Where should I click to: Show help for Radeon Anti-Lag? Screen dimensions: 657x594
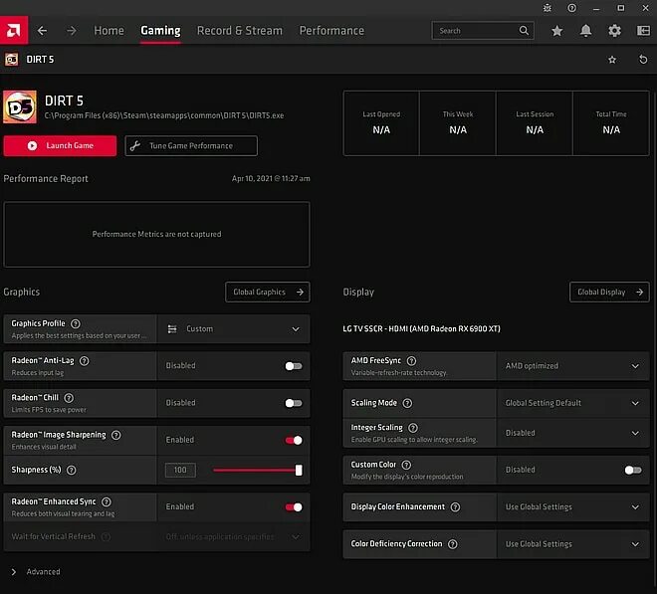point(85,360)
